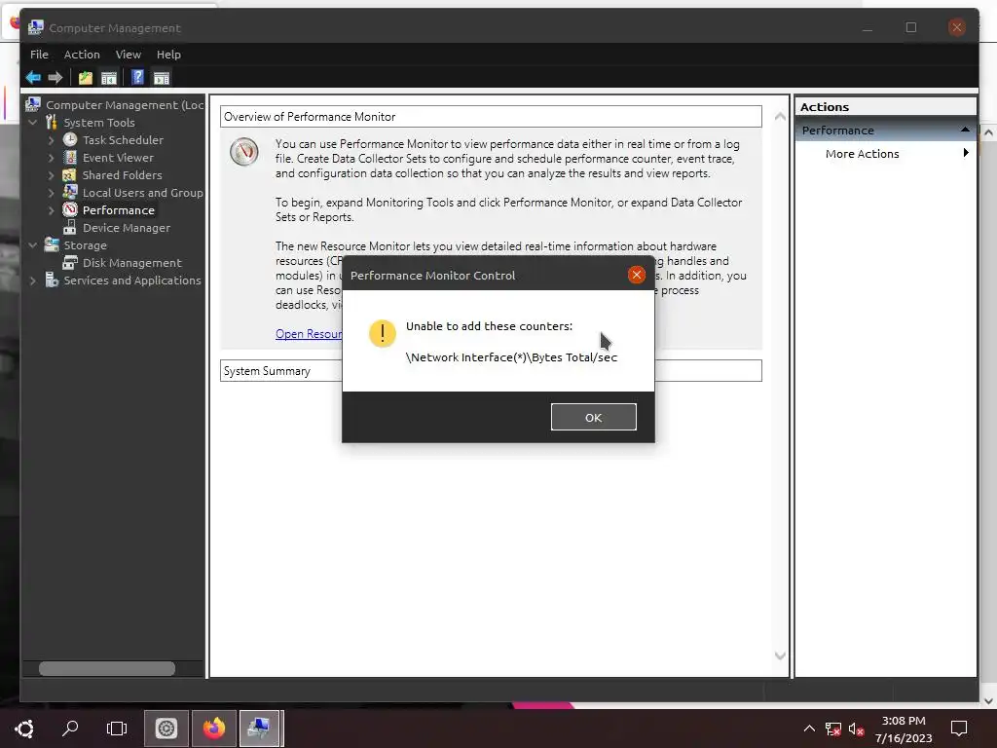Open the notification center icon

pos(959,729)
